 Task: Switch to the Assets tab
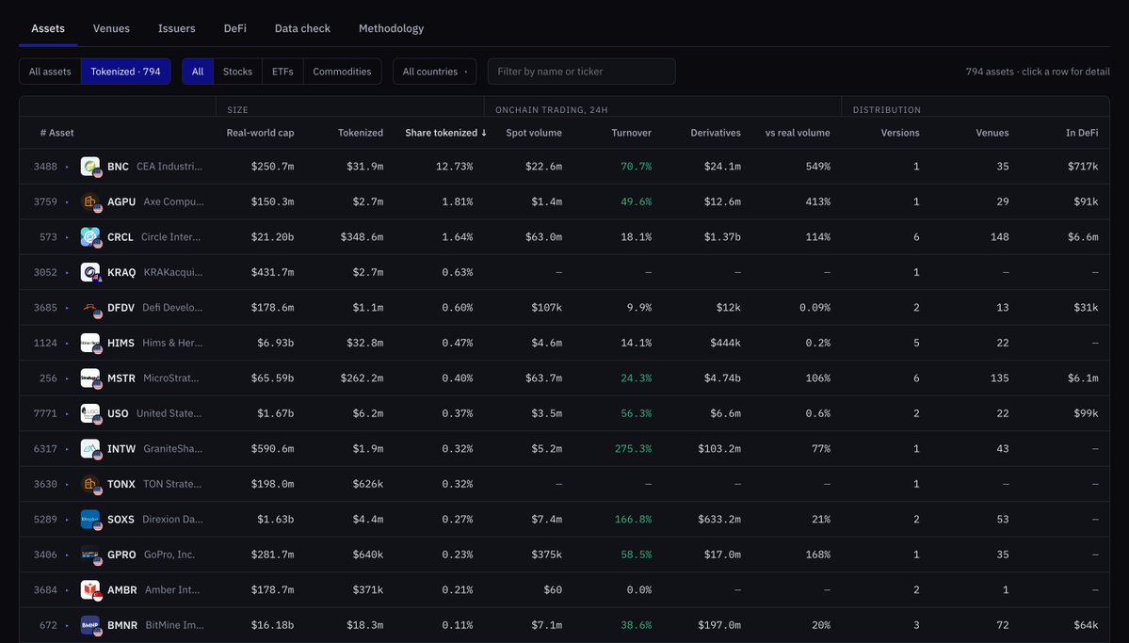48,29
